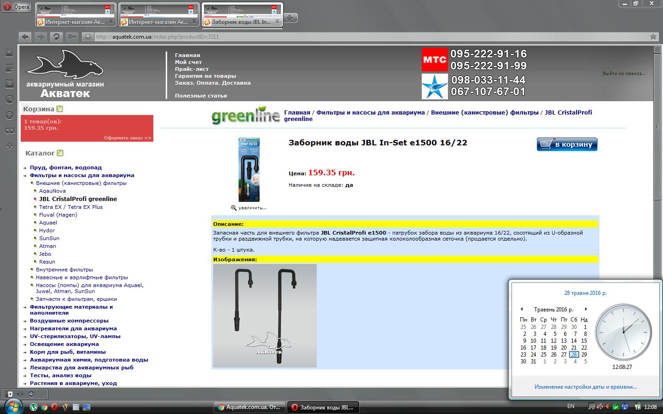Open the Opera main menu
Viewport: 663px width, 414px height.
coord(17,6)
